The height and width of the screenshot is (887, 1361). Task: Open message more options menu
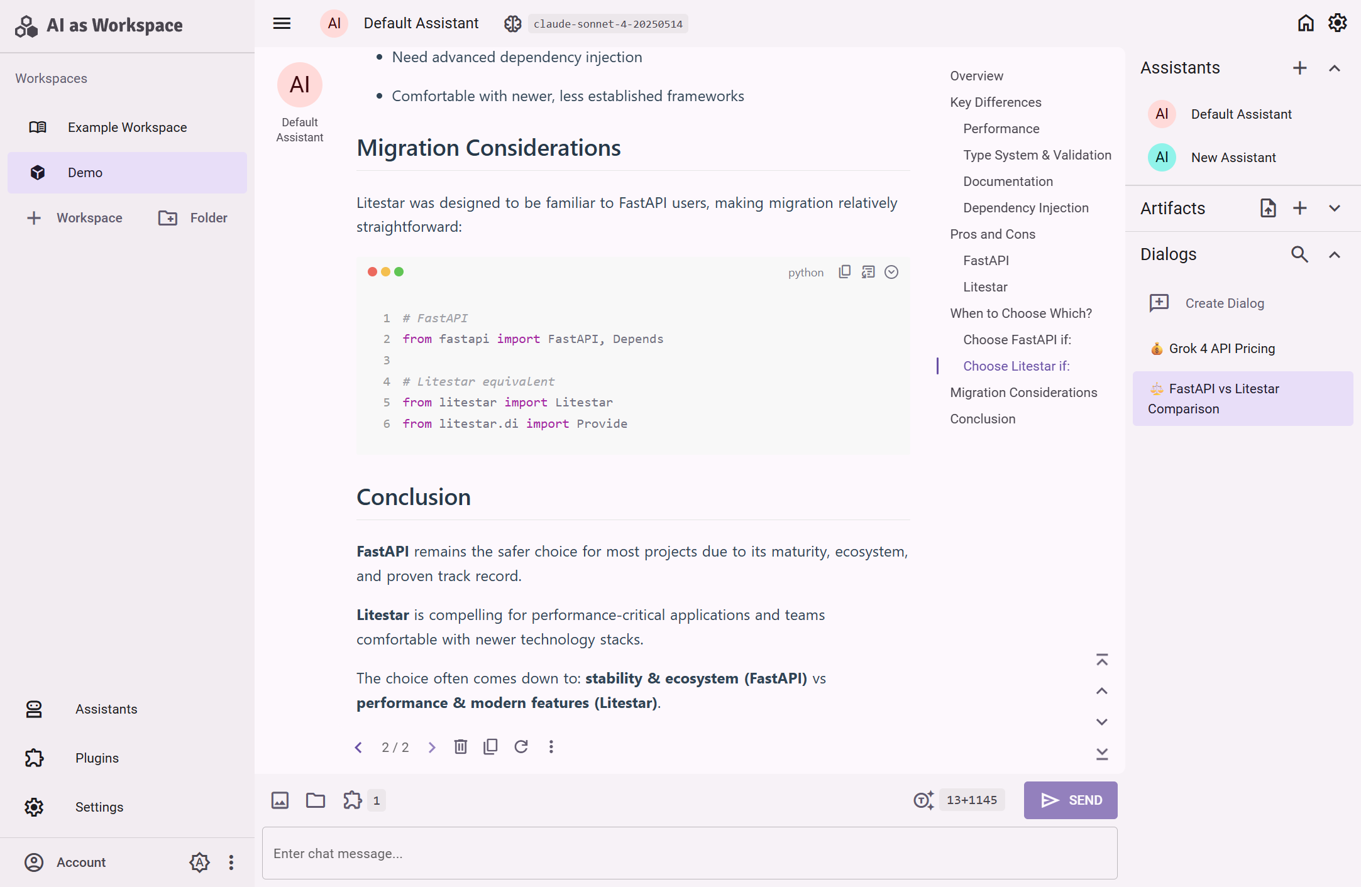(551, 746)
